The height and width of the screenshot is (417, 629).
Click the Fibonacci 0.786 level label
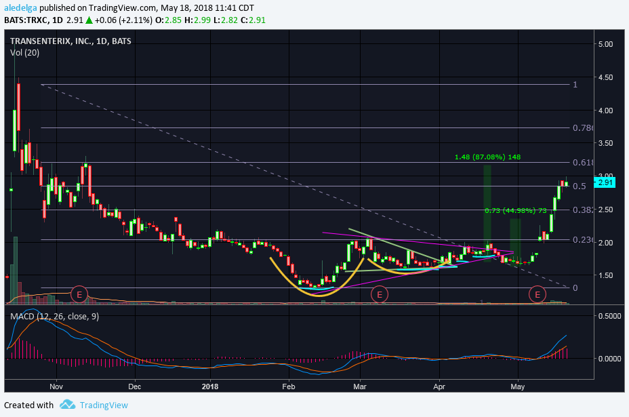[x=582, y=128]
